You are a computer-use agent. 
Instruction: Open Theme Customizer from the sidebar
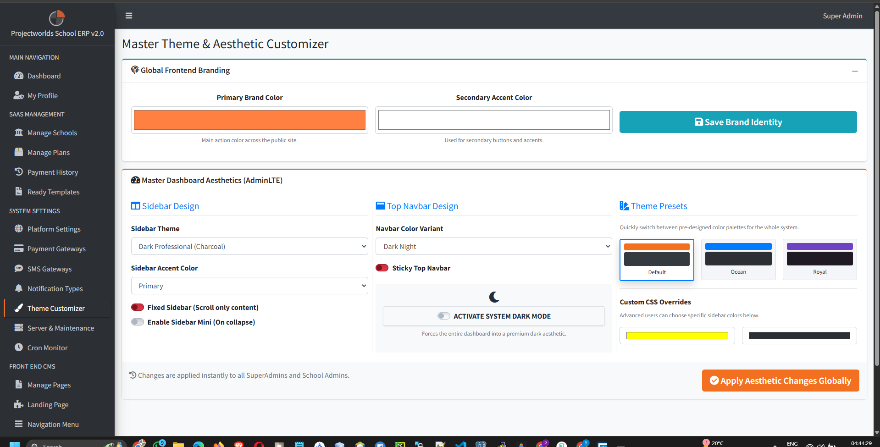click(x=55, y=308)
